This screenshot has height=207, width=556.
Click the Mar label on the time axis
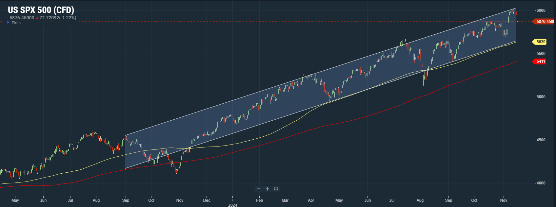285,200
